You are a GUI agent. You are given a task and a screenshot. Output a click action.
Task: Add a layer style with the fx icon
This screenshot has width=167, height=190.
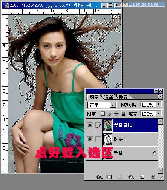coord(99,177)
